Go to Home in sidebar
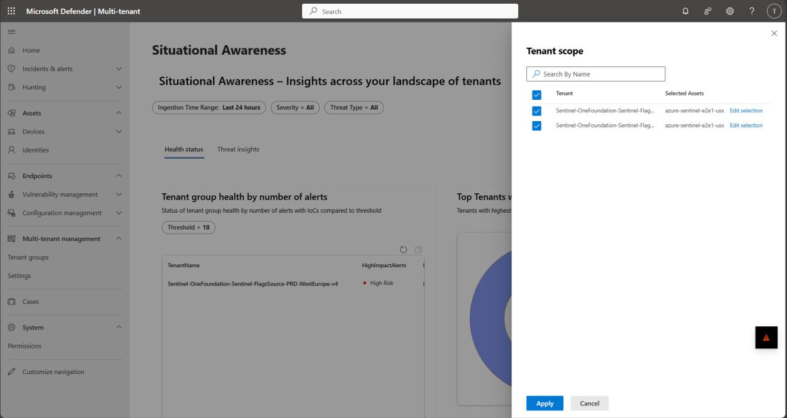Image resolution: width=787 pixels, height=418 pixels. [31, 50]
